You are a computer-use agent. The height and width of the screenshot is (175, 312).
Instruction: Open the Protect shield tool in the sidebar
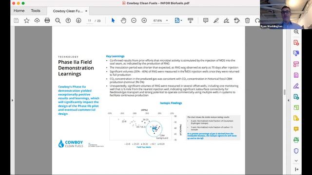click(296, 151)
